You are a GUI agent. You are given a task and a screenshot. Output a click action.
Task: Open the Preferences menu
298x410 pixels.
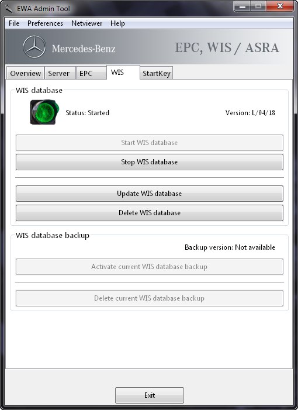[45, 23]
